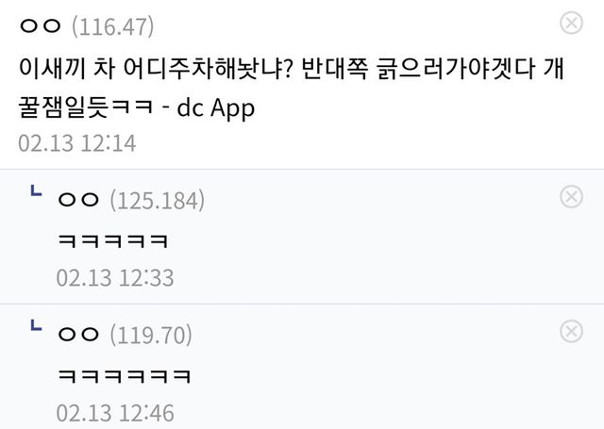Delete the top comment by user 116.47
The image size is (604, 429).
pyautogui.click(x=571, y=23)
